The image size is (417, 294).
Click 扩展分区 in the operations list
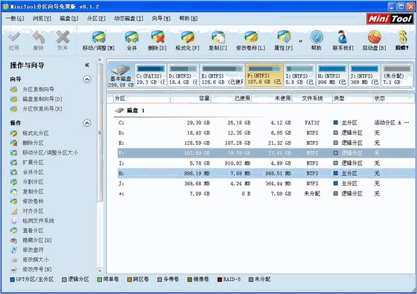tap(33, 162)
